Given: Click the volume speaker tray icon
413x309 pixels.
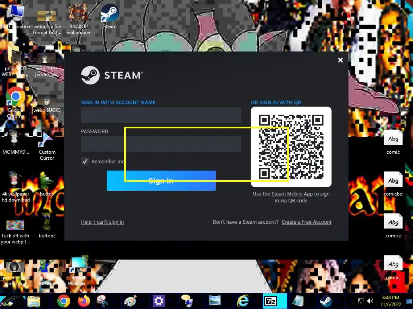Looking at the screenshot, I should [370, 301].
